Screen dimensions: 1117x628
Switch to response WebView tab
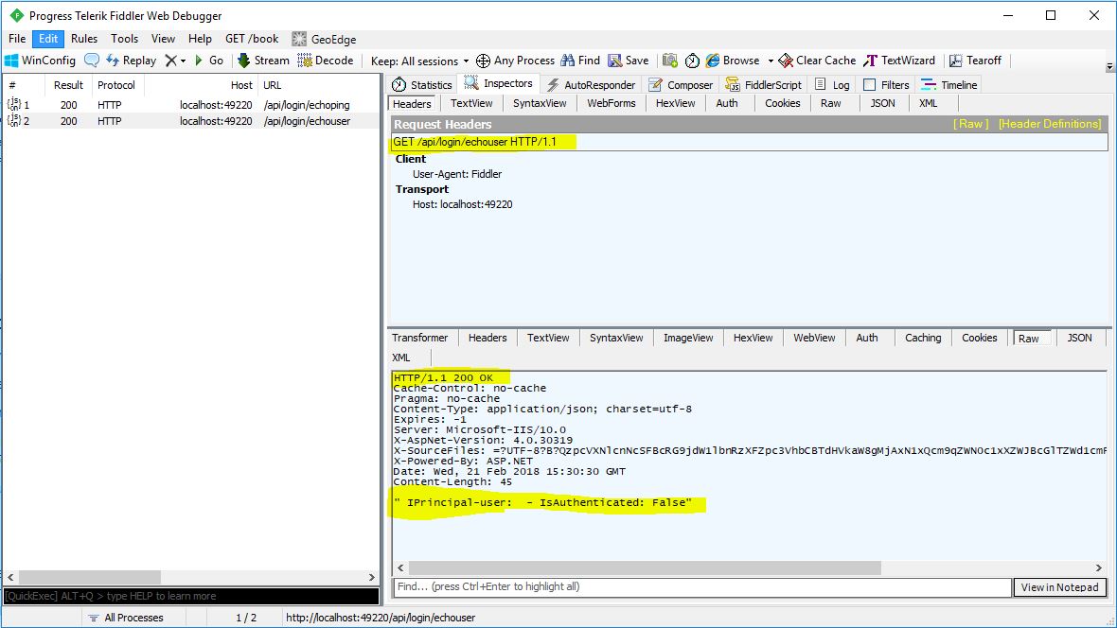coord(814,338)
